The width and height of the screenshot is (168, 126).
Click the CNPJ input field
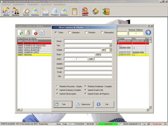(76, 59)
